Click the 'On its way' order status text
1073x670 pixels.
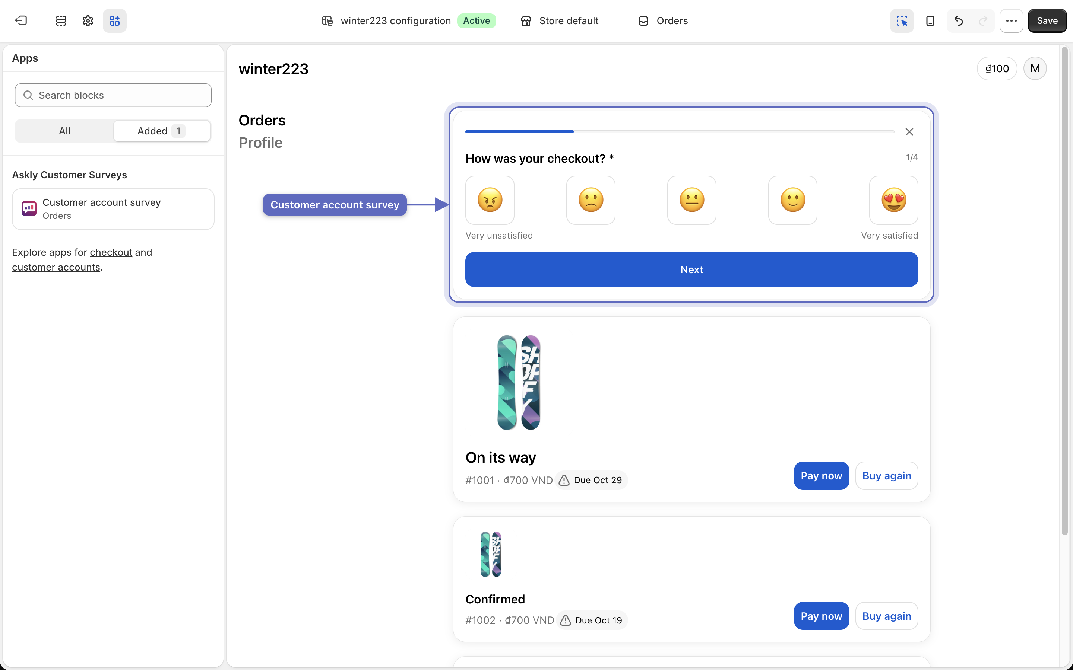click(501, 457)
